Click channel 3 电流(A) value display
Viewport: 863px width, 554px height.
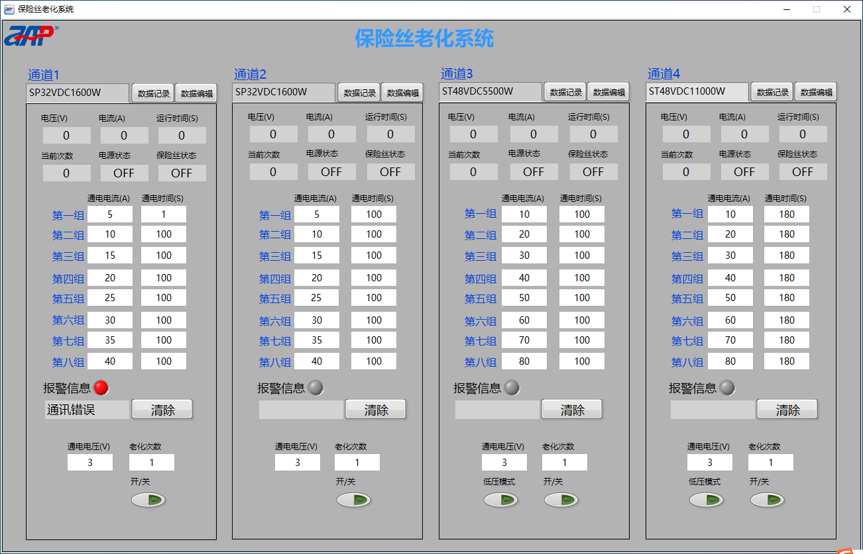click(x=534, y=134)
